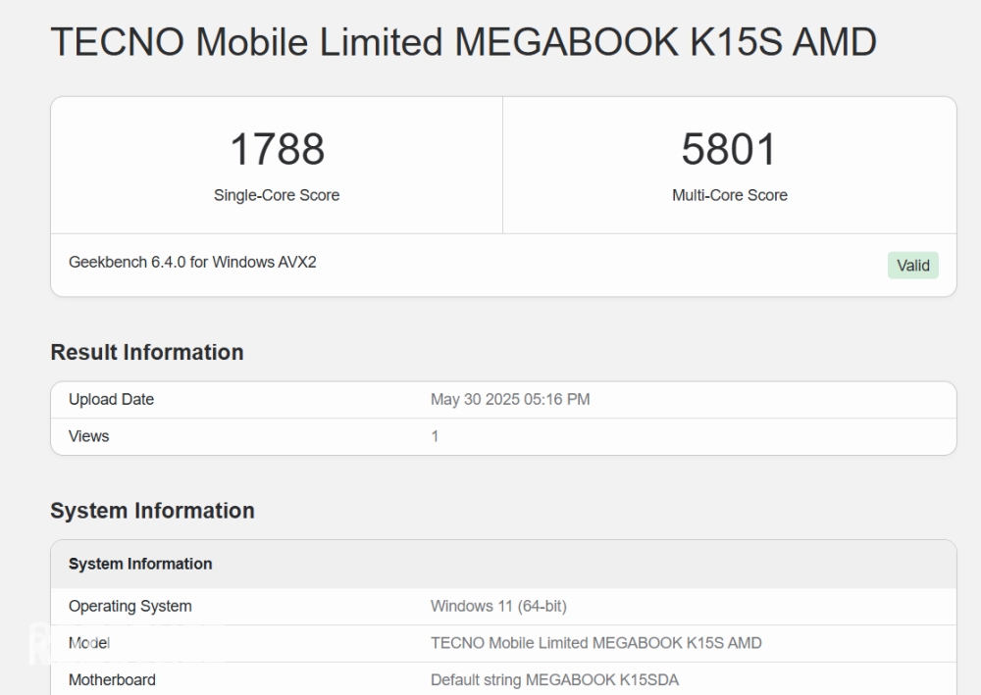Select the Geekbench 6.4.0 for Windows AVX2 text

point(192,263)
